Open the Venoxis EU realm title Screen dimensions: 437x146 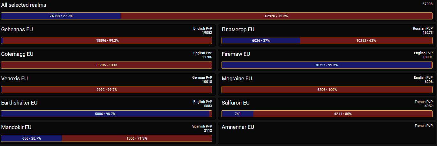(x=14, y=78)
